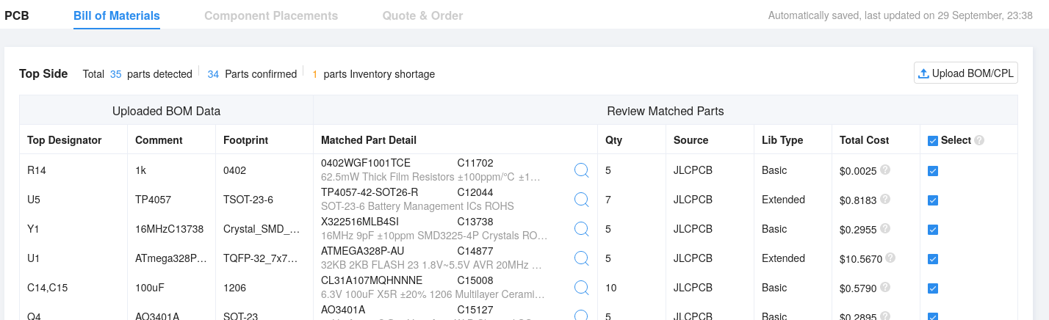This screenshot has height=320, width=1049.
Task: Go to Quote & Order tab
Action: tap(422, 15)
